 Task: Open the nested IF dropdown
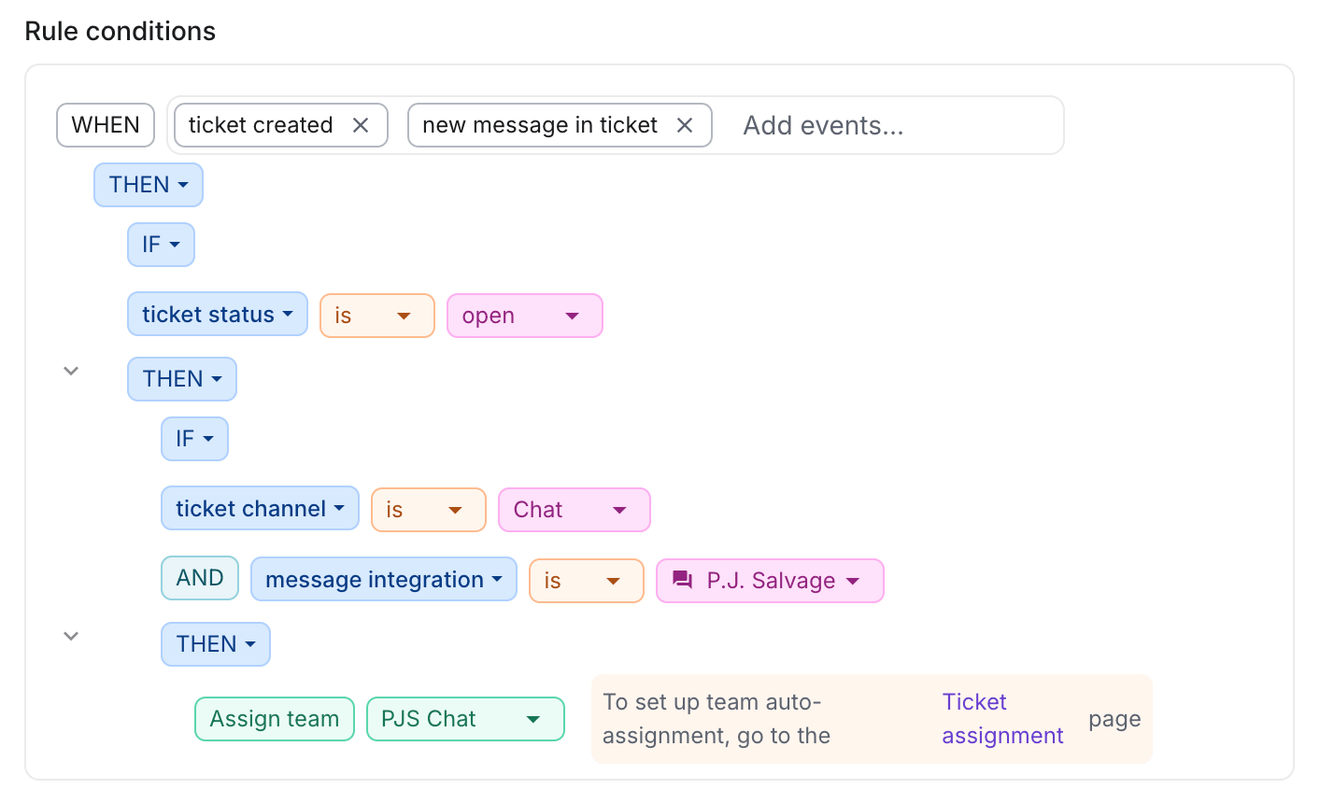194,439
